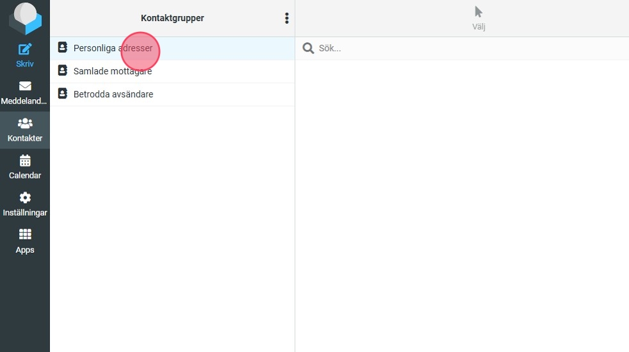Open Skriv to compose a message
The height and width of the screenshot is (352, 629).
click(x=24, y=55)
